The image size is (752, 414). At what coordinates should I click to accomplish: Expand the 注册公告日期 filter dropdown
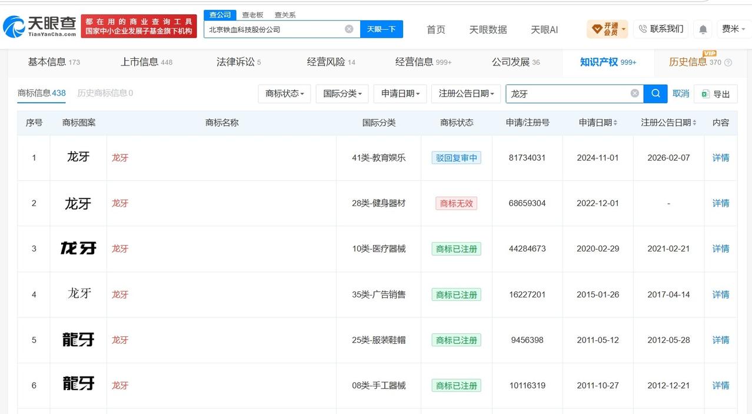466,94
